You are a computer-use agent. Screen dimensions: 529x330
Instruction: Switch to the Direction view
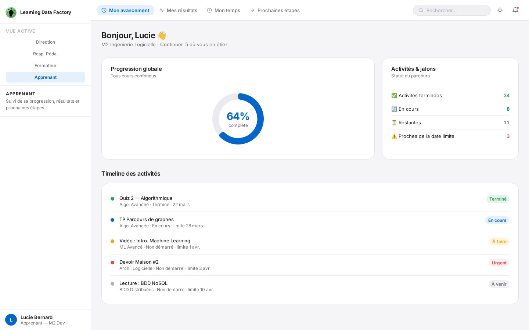click(x=46, y=42)
